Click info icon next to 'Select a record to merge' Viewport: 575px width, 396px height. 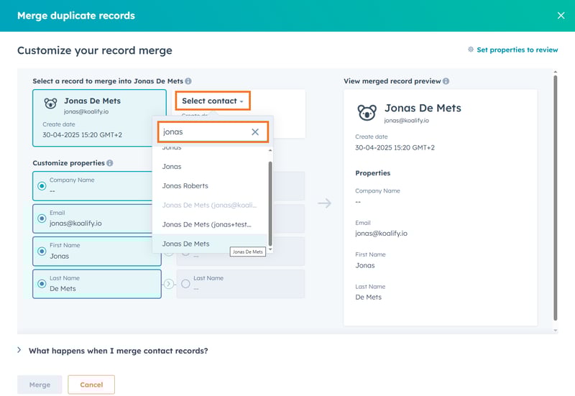coord(188,81)
